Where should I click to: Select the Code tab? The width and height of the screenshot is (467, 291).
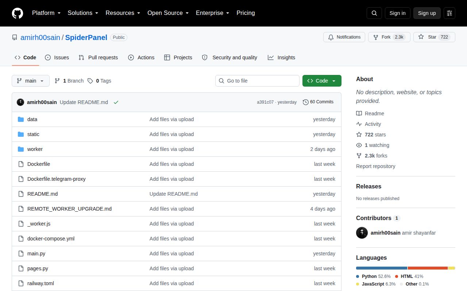[x=25, y=57]
